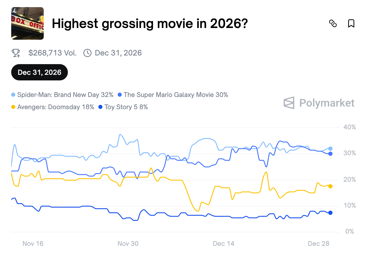Click the Avengers: Doomsday yellow legend dot

(x=13, y=107)
